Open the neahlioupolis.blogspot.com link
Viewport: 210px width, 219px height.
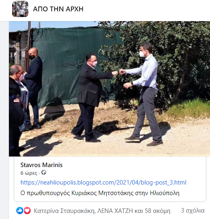pyautogui.click(x=104, y=182)
